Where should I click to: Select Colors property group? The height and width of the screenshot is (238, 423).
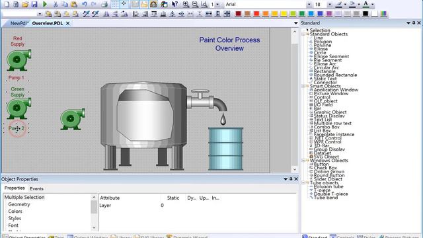tap(15, 212)
